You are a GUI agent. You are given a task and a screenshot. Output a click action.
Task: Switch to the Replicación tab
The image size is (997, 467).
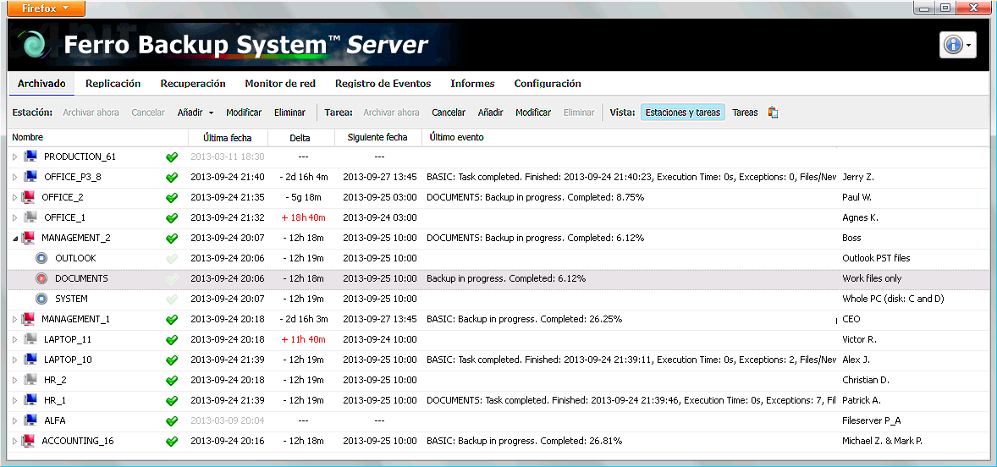click(113, 84)
